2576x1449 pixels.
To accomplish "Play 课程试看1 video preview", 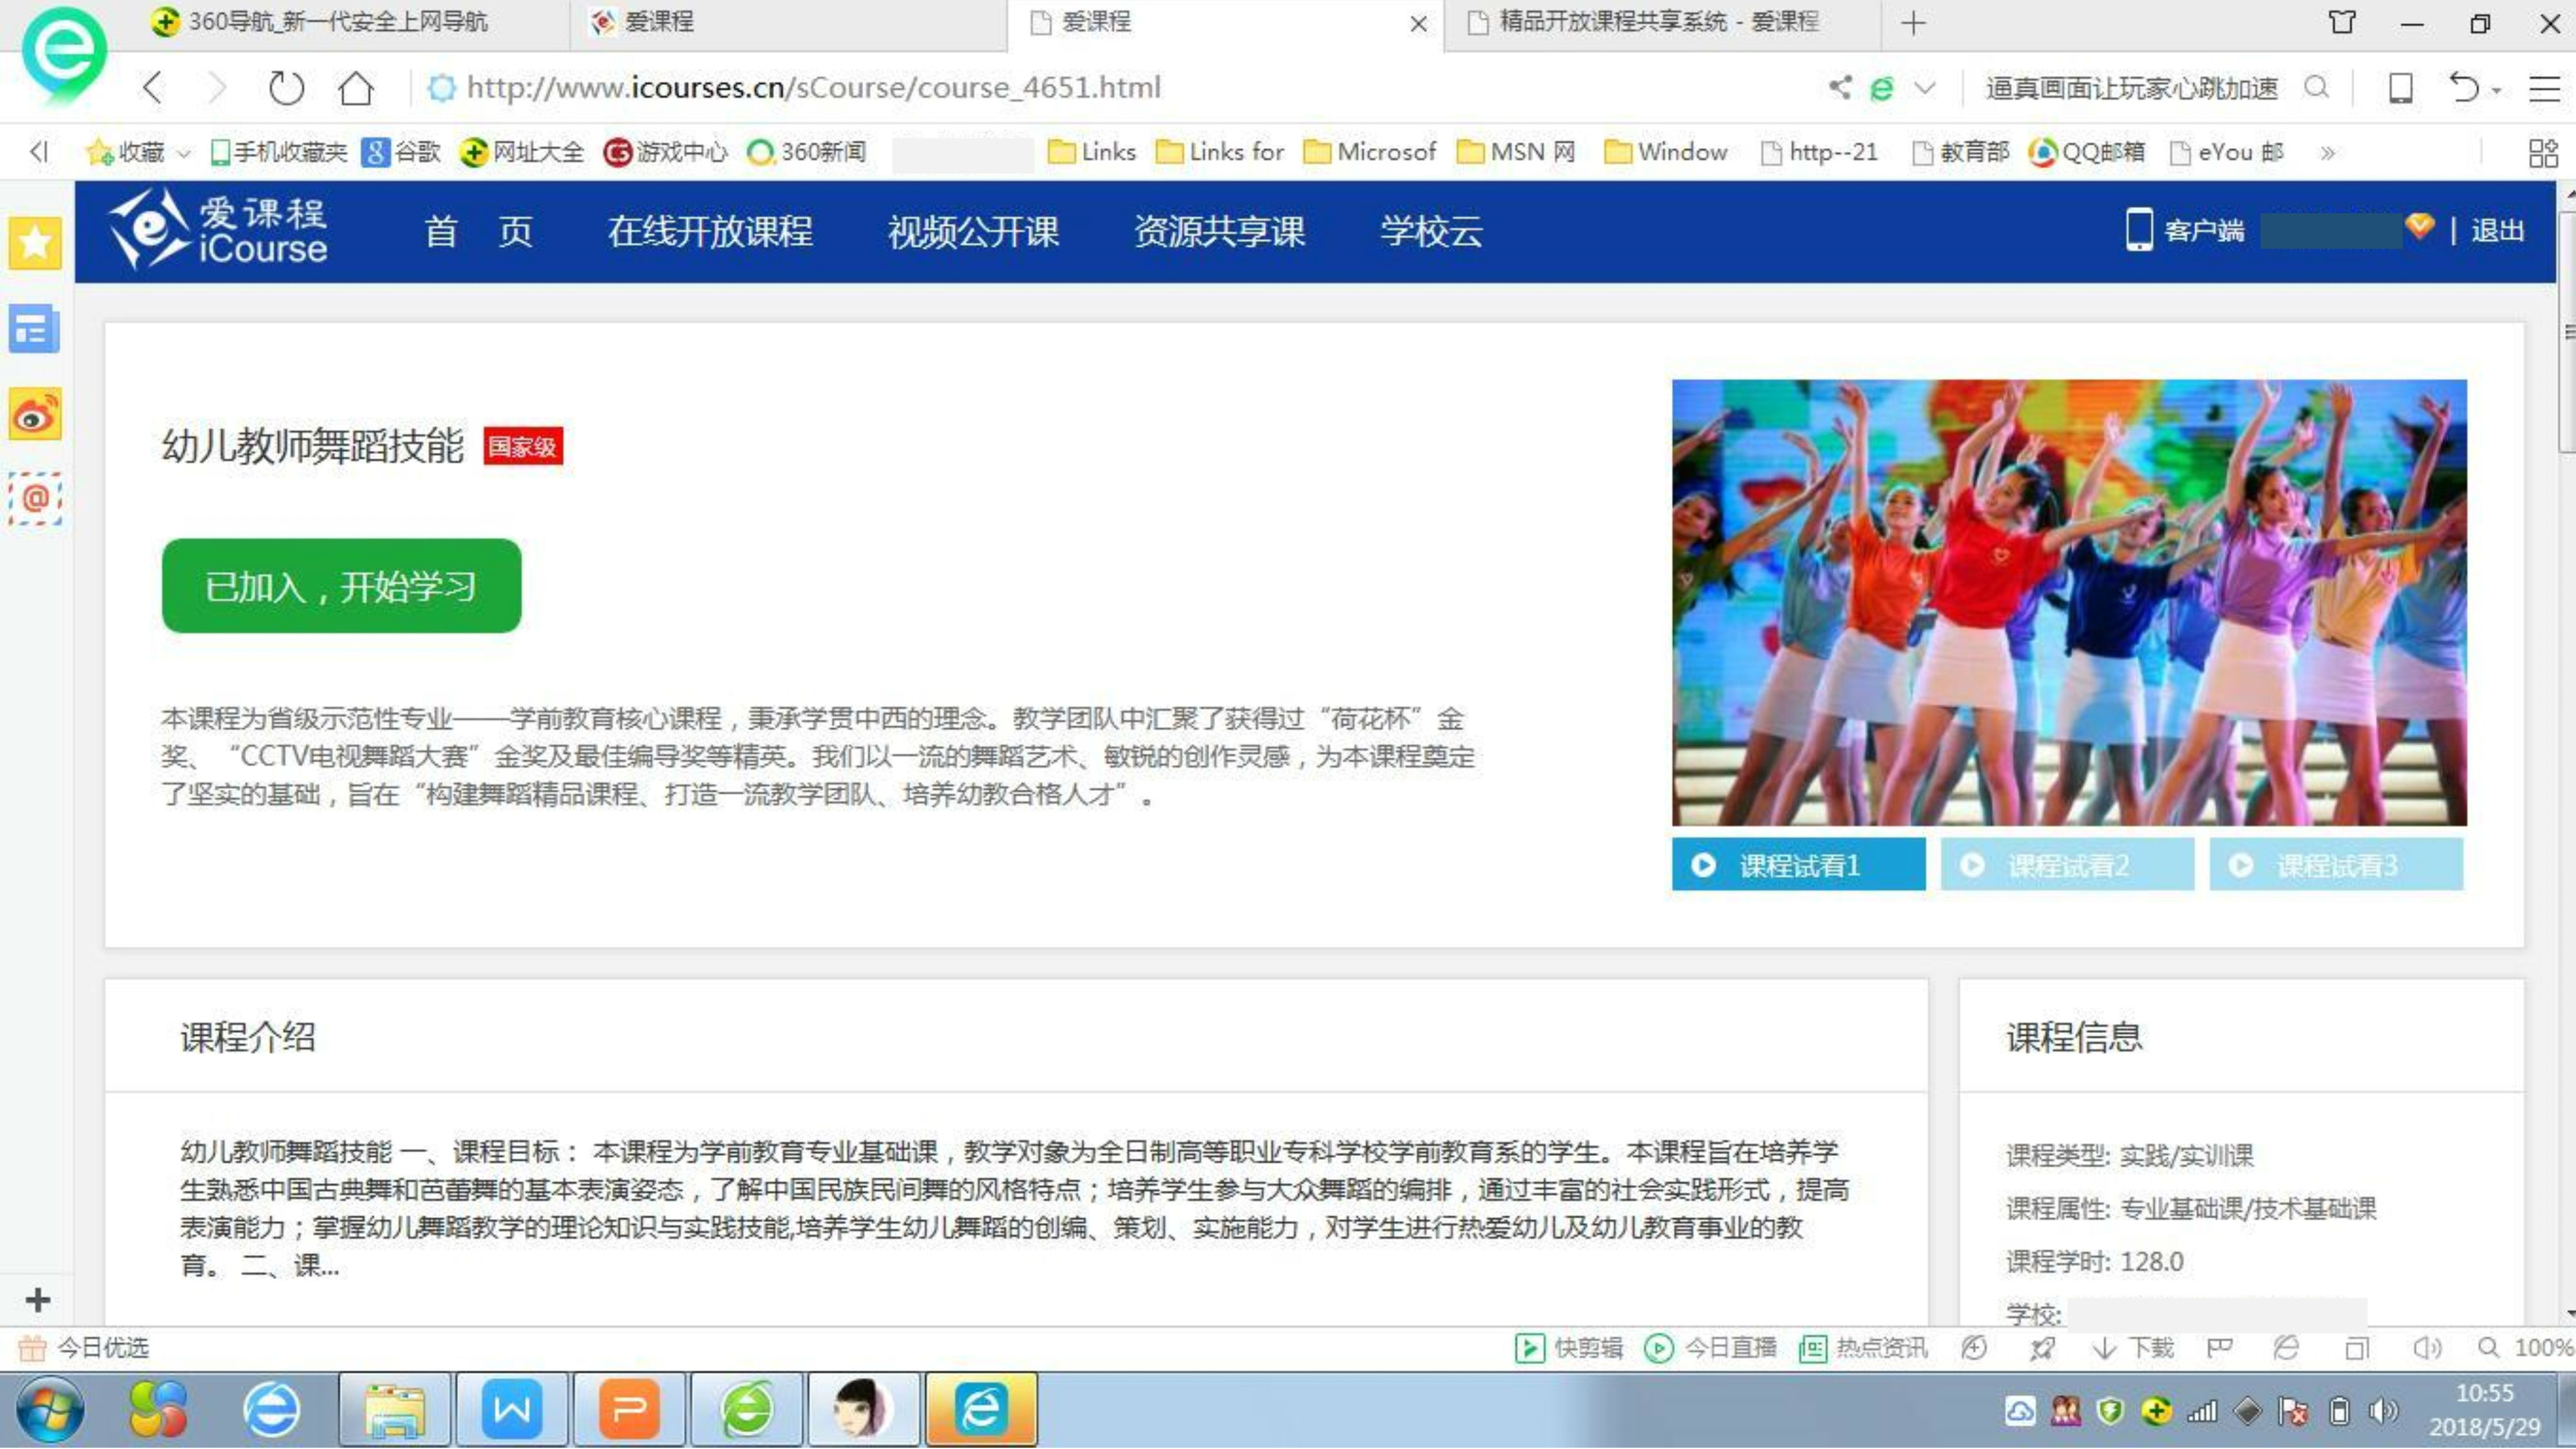I will click(1798, 865).
